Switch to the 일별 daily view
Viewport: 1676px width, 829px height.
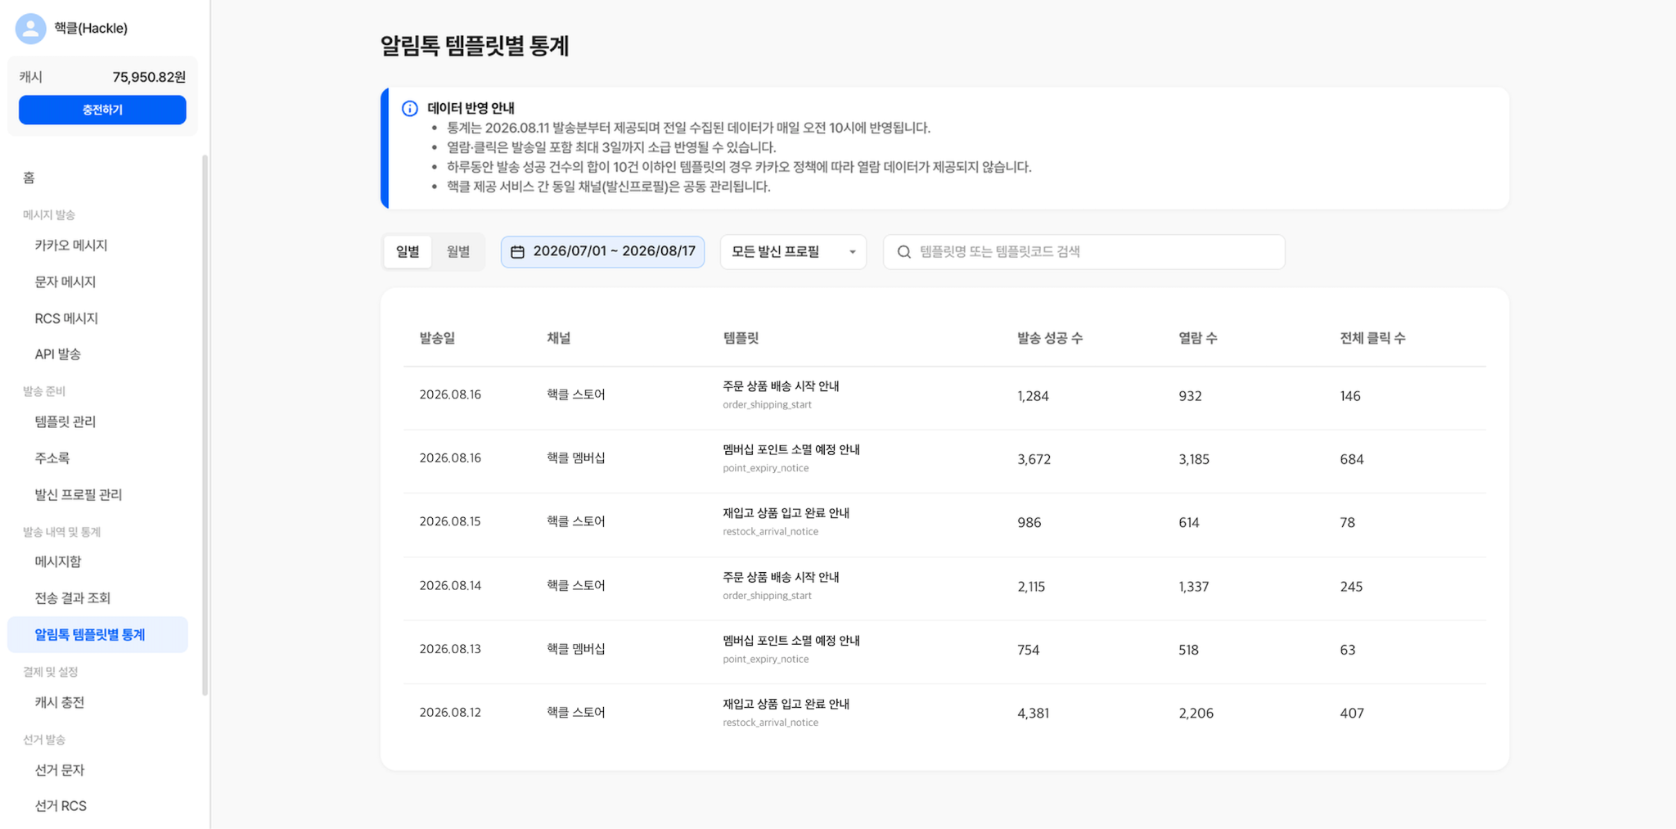pos(408,252)
